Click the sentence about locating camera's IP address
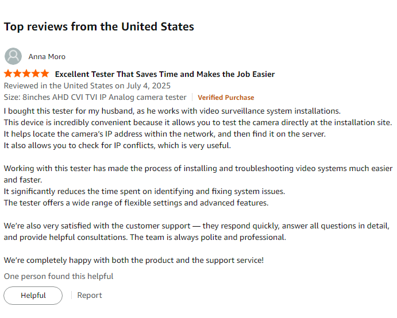Image resolution: width=397 pixels, height=318 pixels. click(164, 134)
